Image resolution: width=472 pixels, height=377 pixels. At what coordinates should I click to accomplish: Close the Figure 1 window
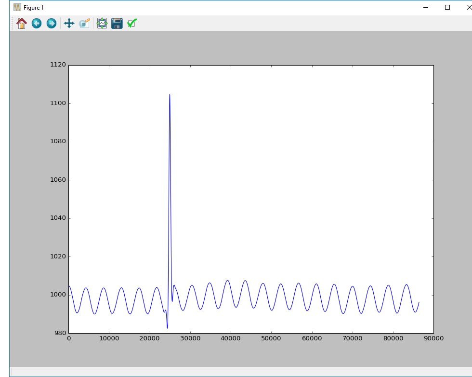pyautogui.click(x=468, y=7)
